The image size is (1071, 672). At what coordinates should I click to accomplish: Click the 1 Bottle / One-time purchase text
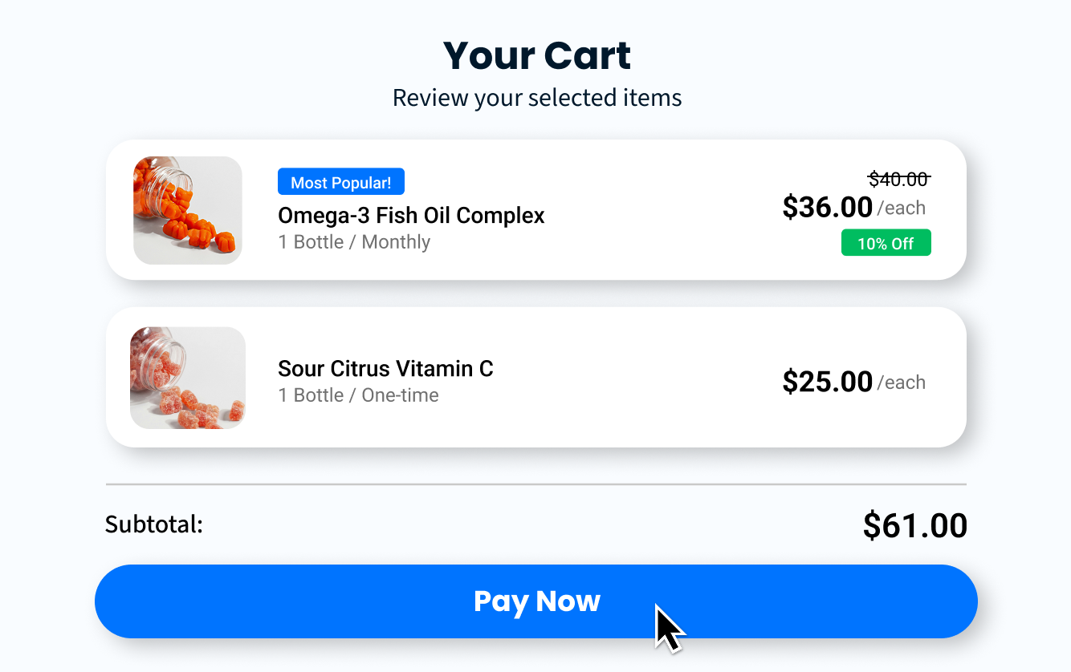coord(358,395)
